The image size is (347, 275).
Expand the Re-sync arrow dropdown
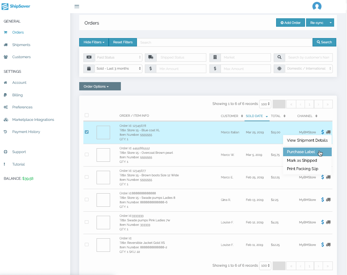click(331, 23)
